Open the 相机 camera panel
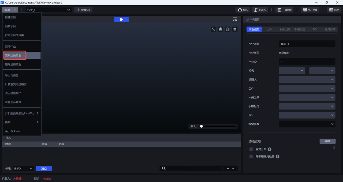The image size is (343, 182). 243,10
